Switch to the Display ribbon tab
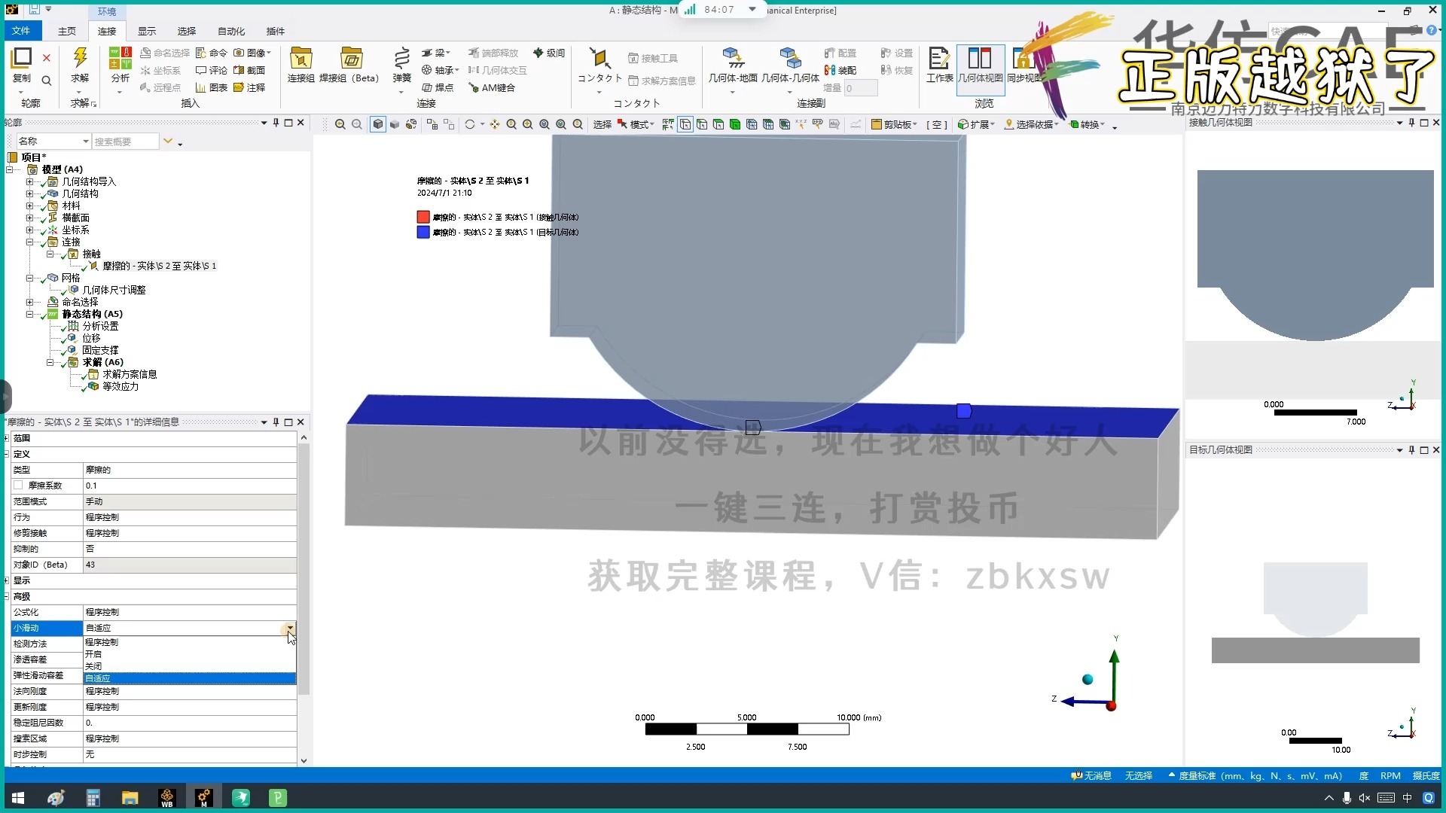The height and width of the screenshot is (813, 1446). [147, 31]
